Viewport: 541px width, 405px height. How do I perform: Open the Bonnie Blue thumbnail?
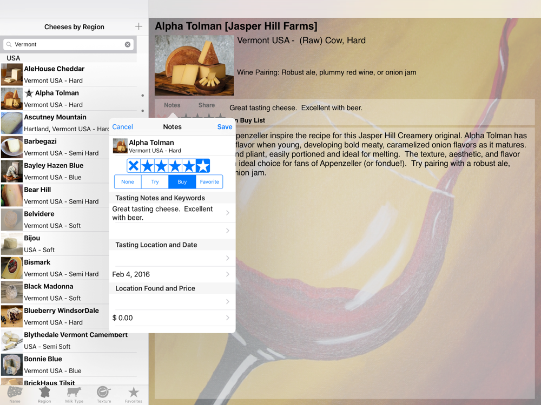12,364
